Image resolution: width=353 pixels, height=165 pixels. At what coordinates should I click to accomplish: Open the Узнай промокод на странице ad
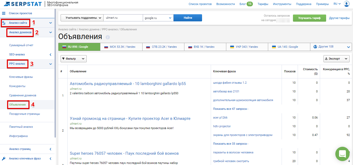130,119
